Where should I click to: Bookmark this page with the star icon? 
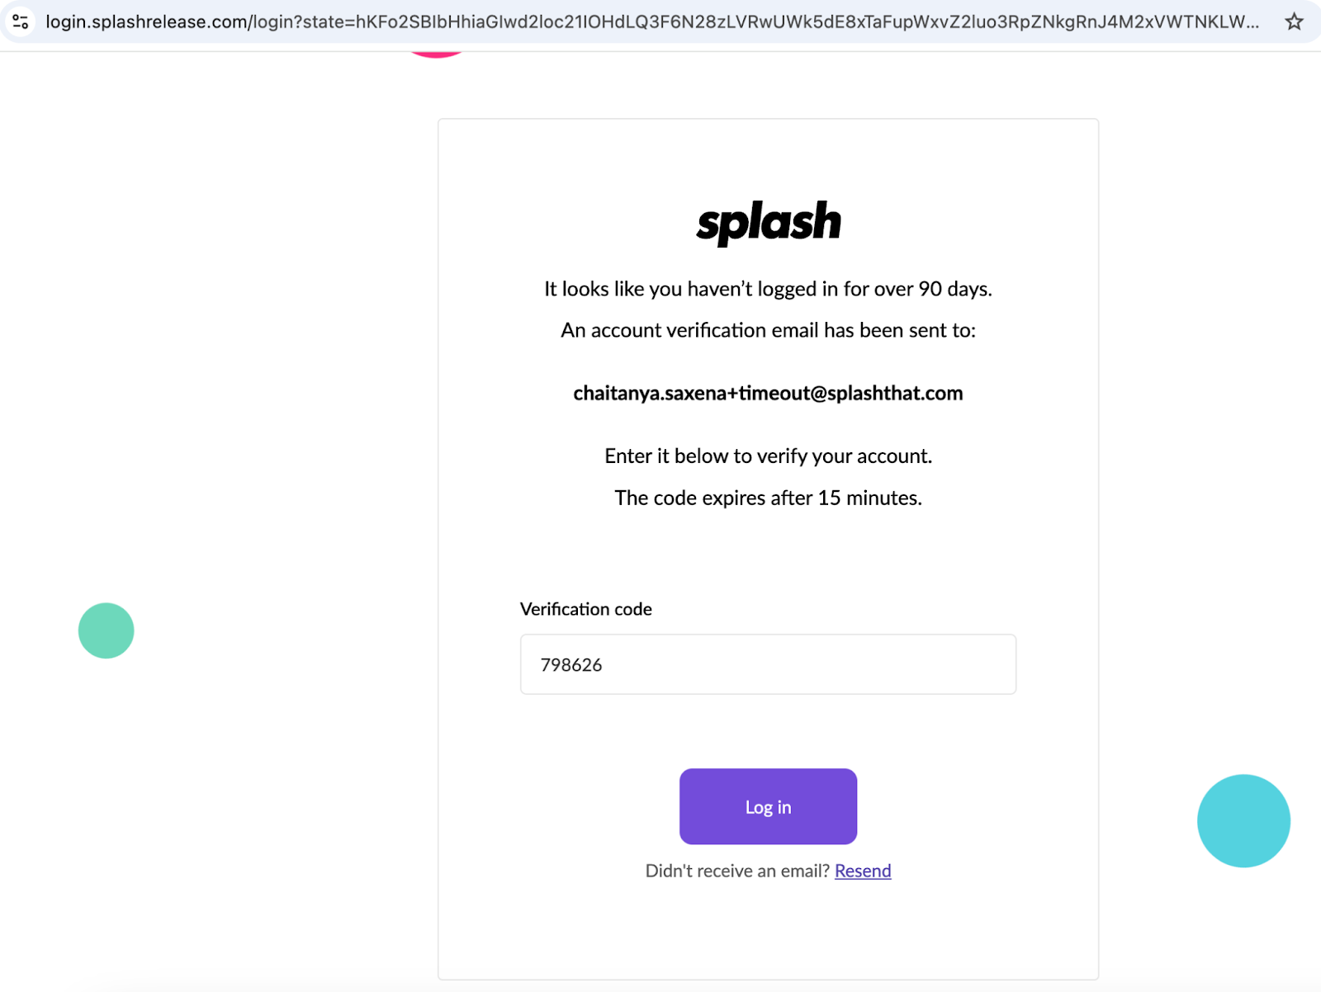click(x=1294, y=21)
